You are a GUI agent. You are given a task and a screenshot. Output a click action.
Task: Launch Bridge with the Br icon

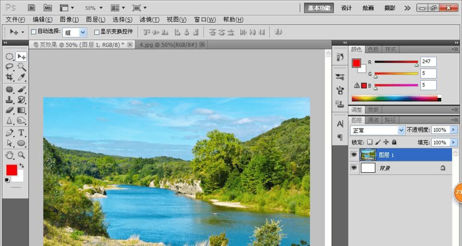[31, 8]
